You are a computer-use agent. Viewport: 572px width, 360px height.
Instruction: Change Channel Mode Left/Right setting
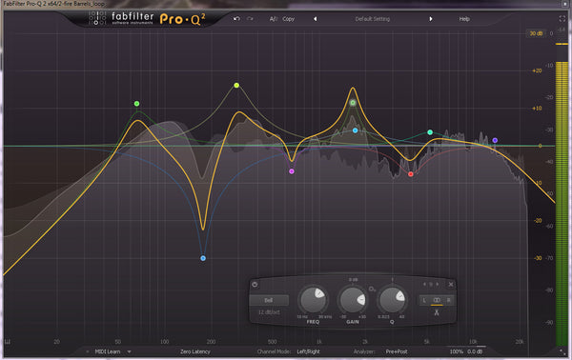click(308, 351)
